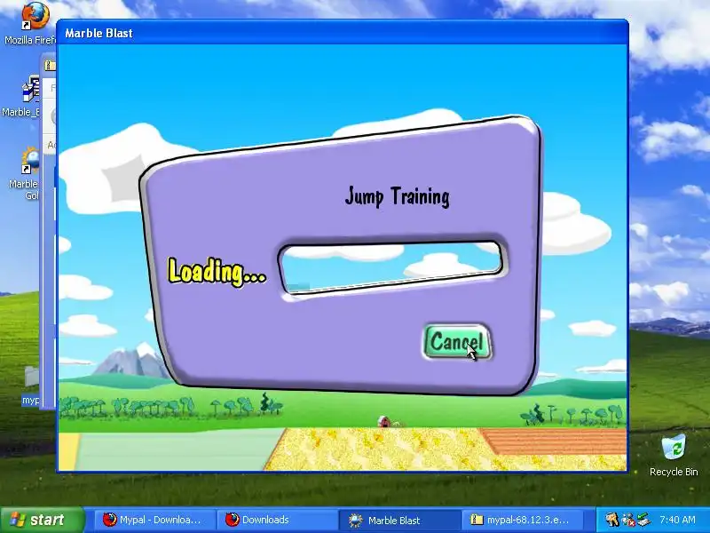This screenshot has width=710, height=533.
Task: Open the Mozilla Firefox desktop shortcut
Action: tap(29, 24)
